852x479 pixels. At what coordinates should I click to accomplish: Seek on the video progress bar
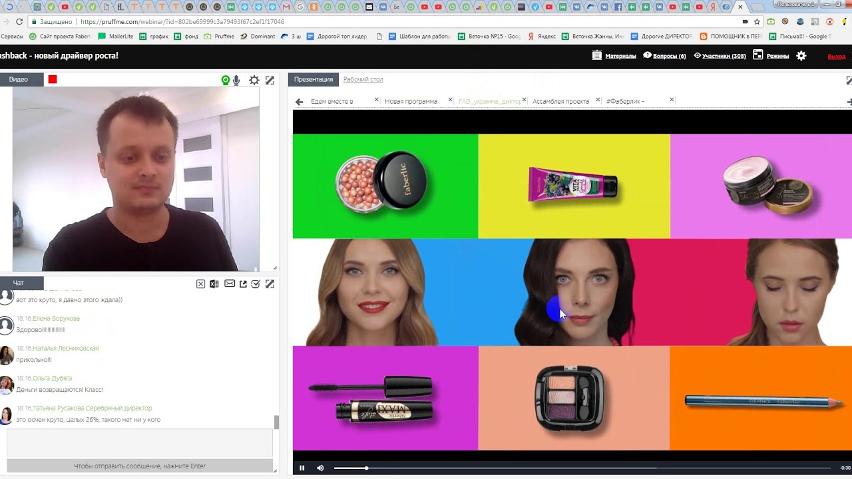(x=582, y=468)
